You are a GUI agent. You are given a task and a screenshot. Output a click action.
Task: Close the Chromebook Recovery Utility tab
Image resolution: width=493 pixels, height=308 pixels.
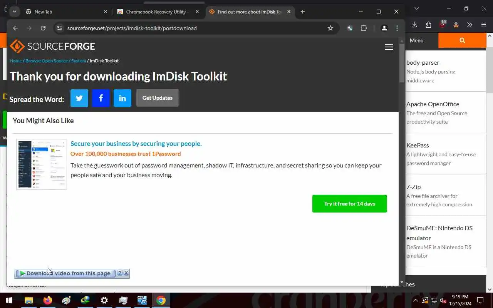[197, 12]
